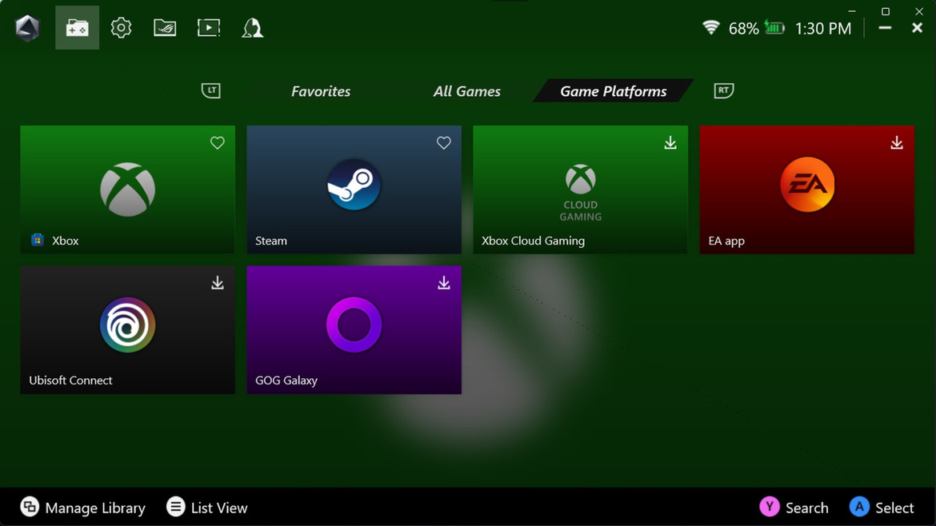Open the Xbox Cloud Gaming tile
Viewport: 936px width, 526px height.
(580, 189)
